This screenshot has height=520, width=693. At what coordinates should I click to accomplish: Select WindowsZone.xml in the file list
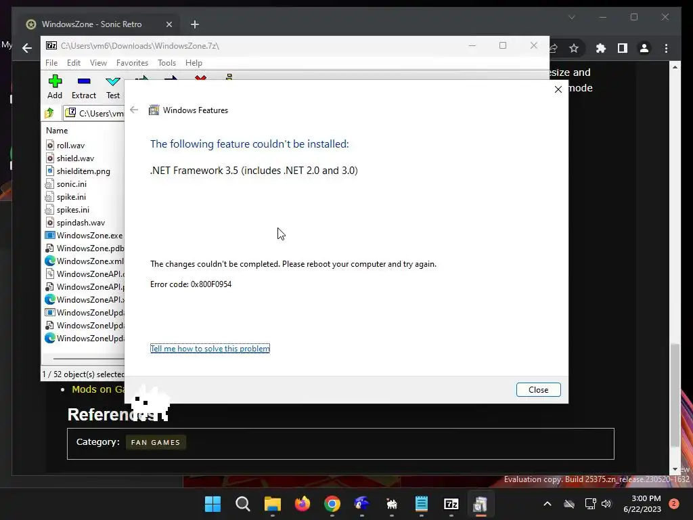85,261
